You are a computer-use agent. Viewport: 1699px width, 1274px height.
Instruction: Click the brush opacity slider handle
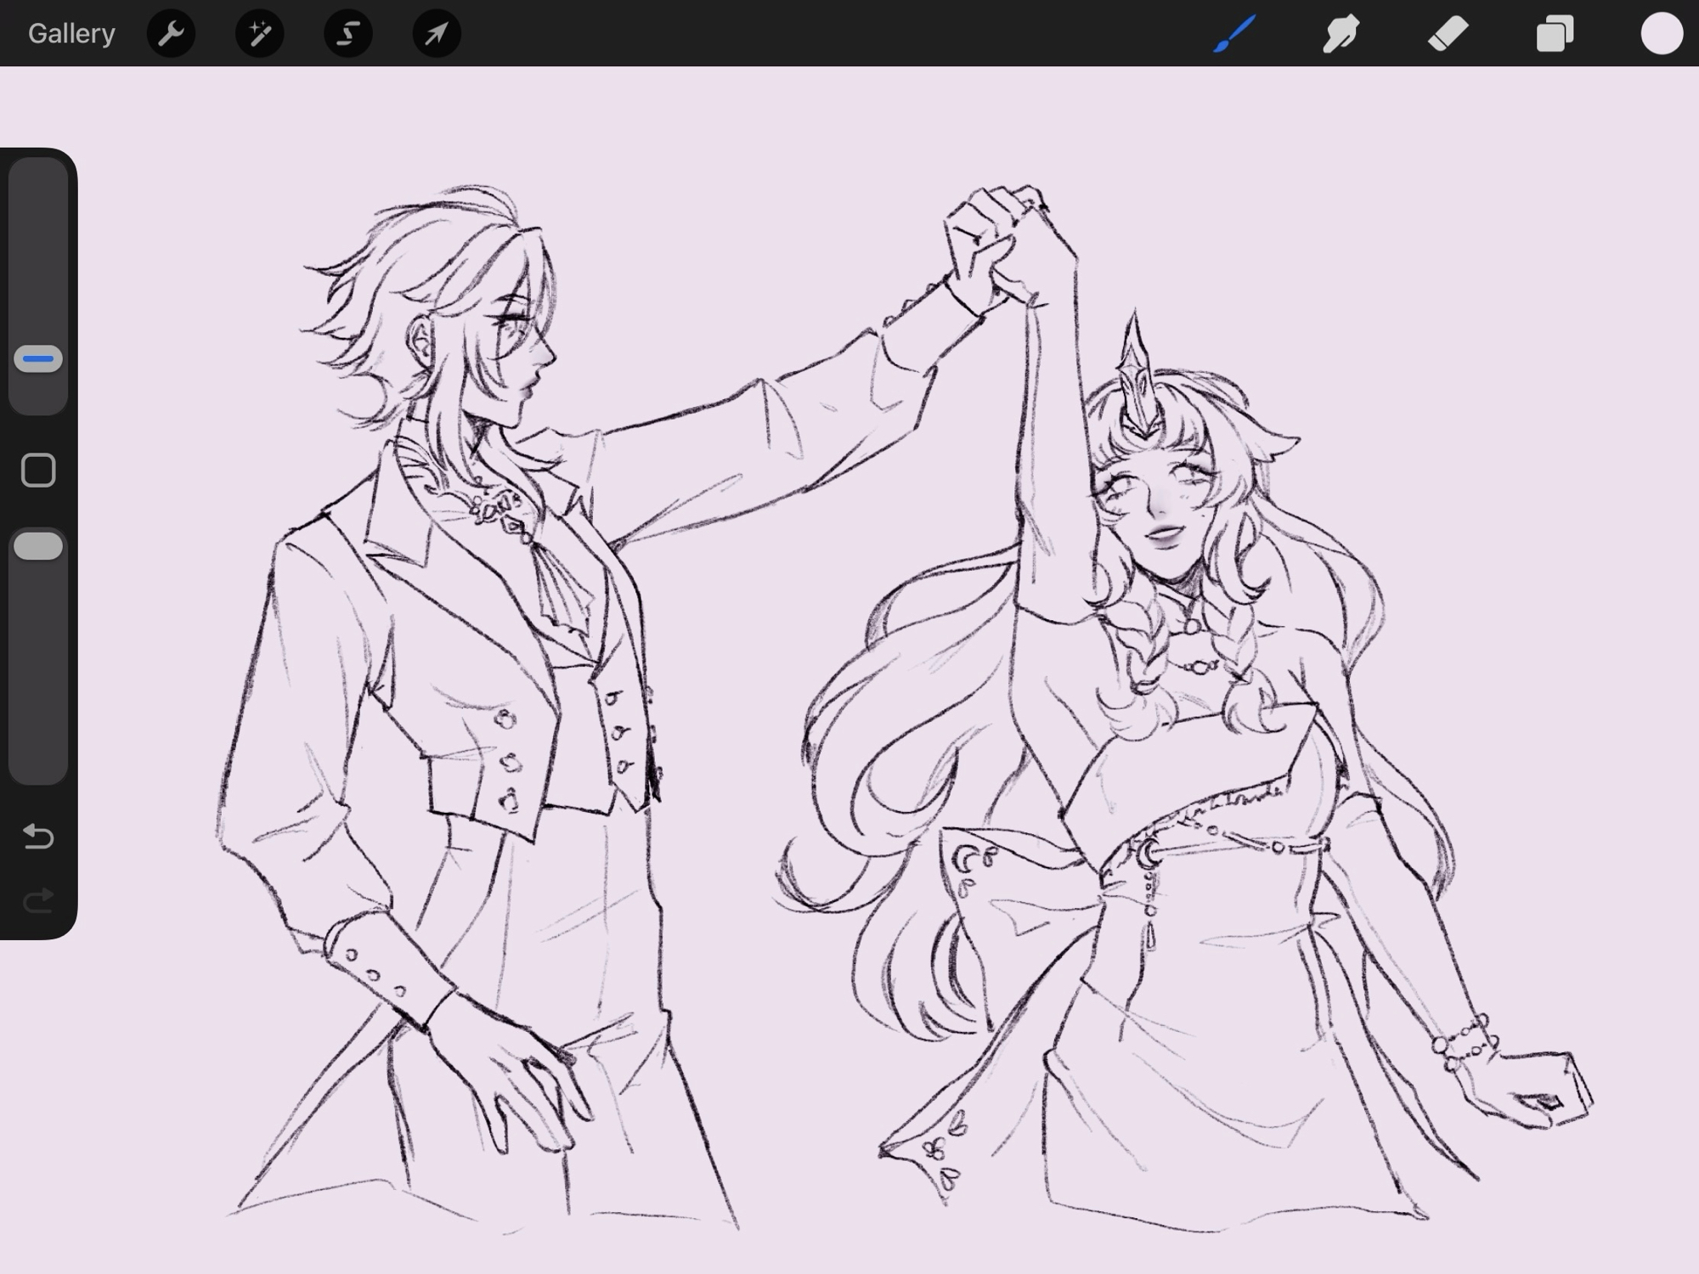(x=38, y=546)
